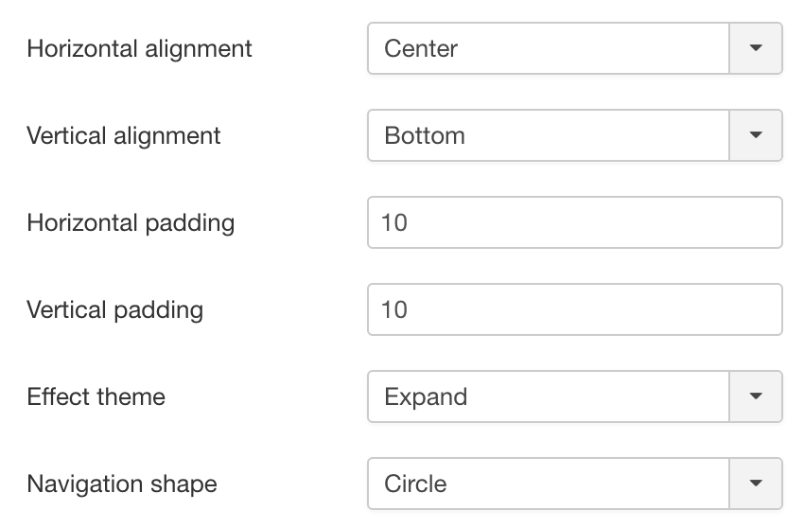Focus the Horizontal padding input field
This screenshot has height=528, width=804.
coord(574,222)
